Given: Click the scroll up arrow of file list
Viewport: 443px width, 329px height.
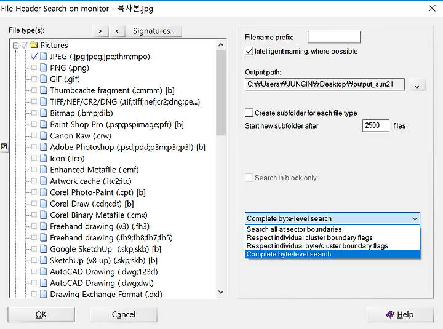Looking at the screenshot, I should tap(221, 45).
